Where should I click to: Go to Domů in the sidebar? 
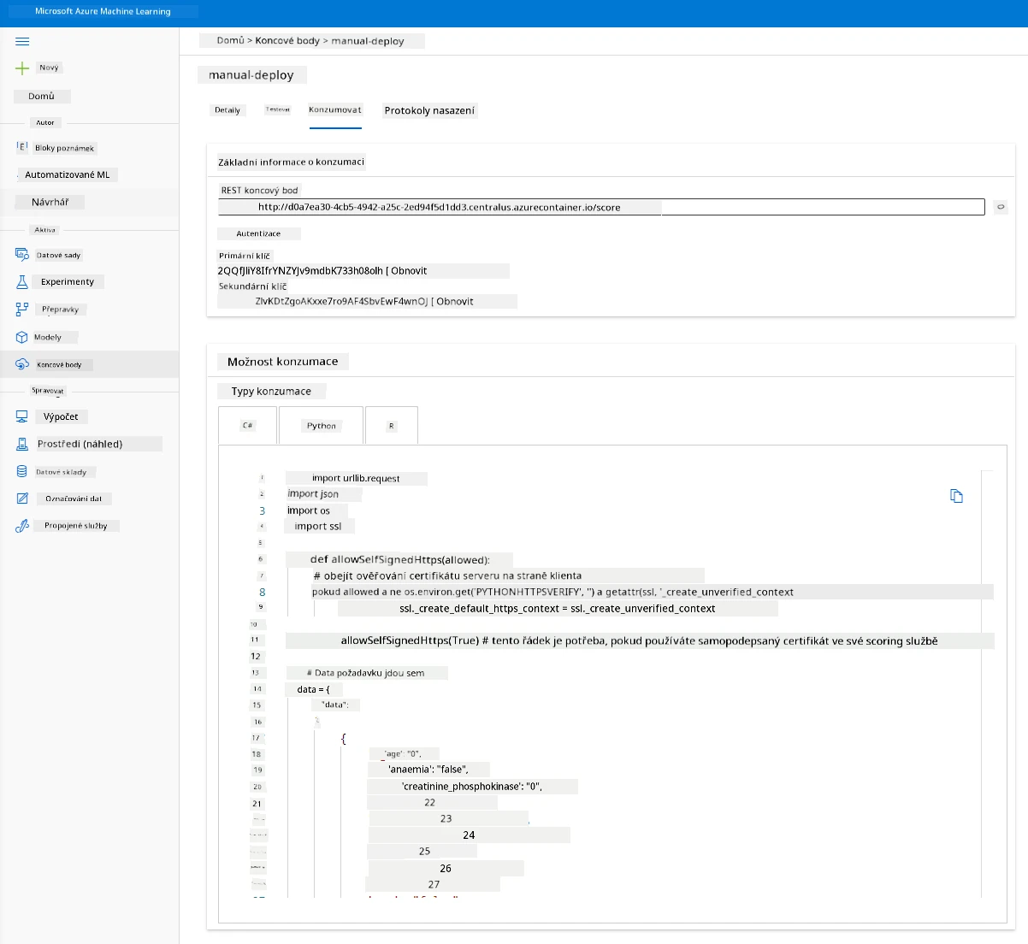(x=42, y=96)
